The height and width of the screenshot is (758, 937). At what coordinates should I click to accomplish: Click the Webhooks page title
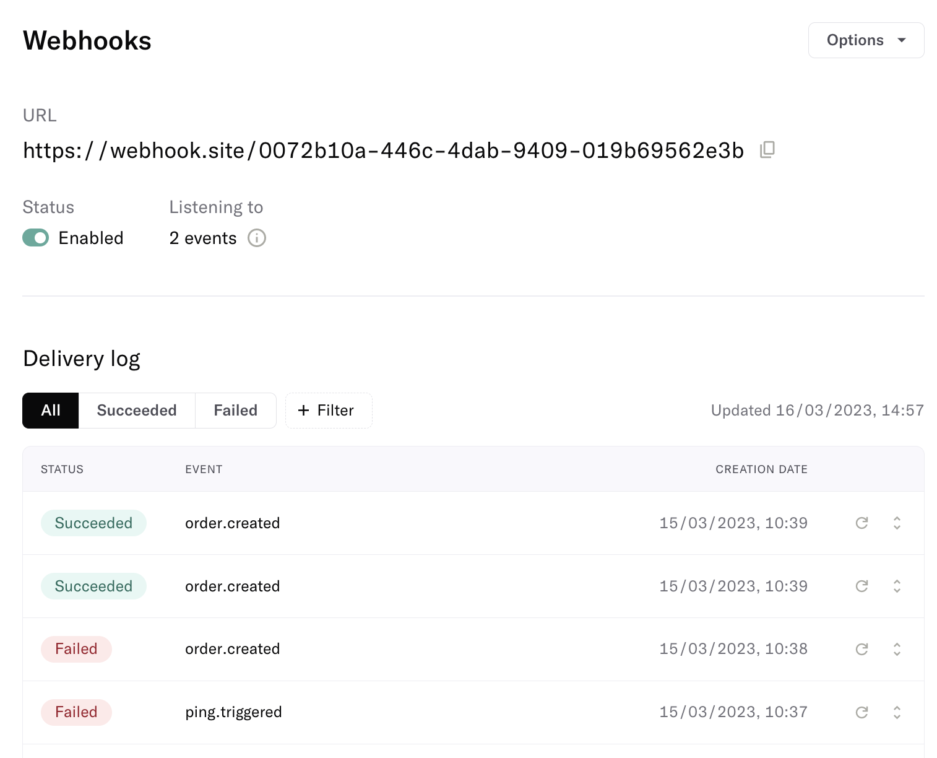[87, 41]
